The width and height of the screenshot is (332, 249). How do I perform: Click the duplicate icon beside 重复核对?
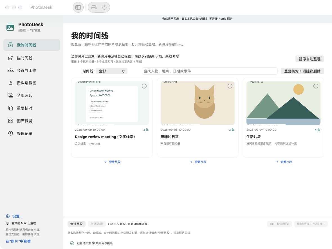[x=10, y=108]
